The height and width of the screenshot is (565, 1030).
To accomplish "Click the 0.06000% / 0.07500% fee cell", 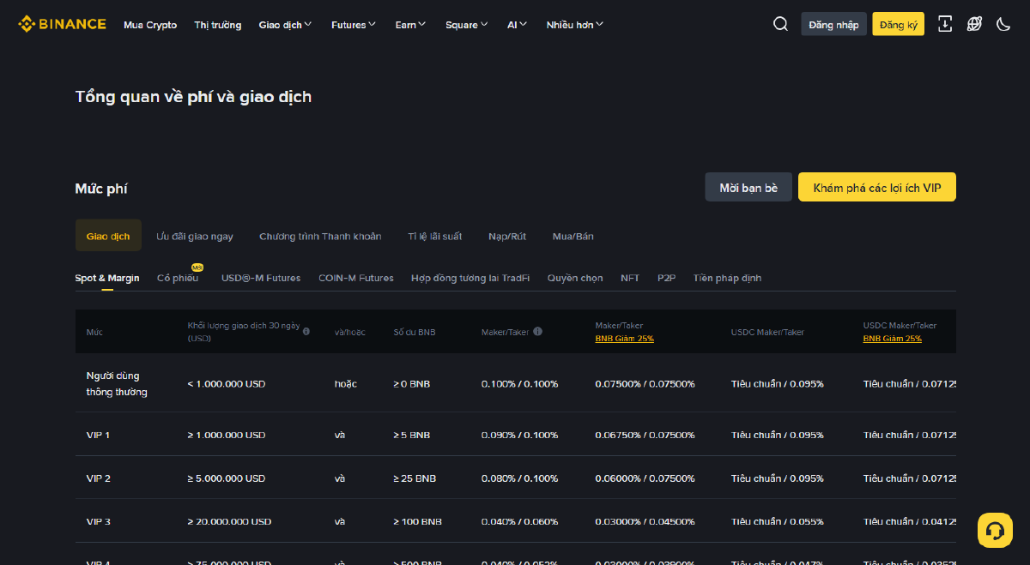I will tap(645, 478).
